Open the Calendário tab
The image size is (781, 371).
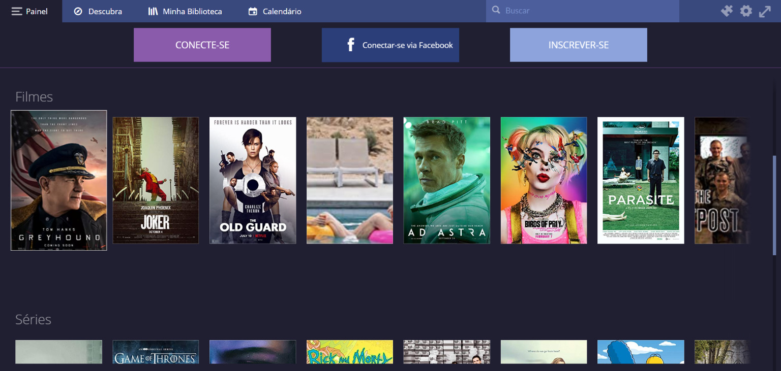(x=275, y=11)
